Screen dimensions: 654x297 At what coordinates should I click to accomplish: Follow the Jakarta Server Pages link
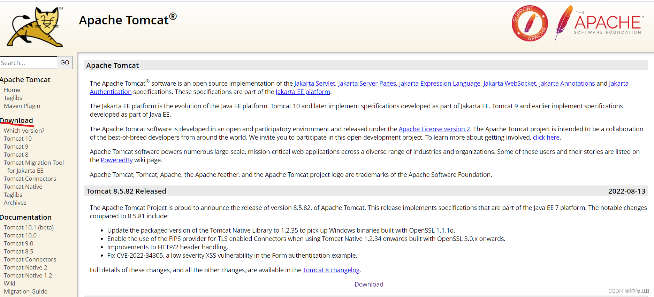coord(367,84)
